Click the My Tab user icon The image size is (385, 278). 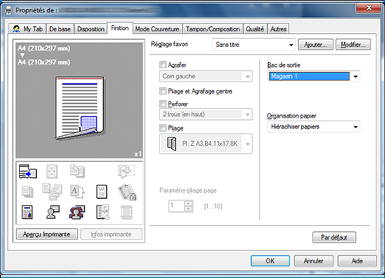click(16, 29)
